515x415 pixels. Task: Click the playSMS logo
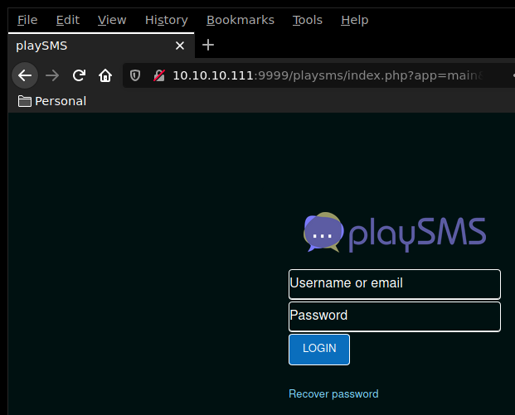(395, 233)
